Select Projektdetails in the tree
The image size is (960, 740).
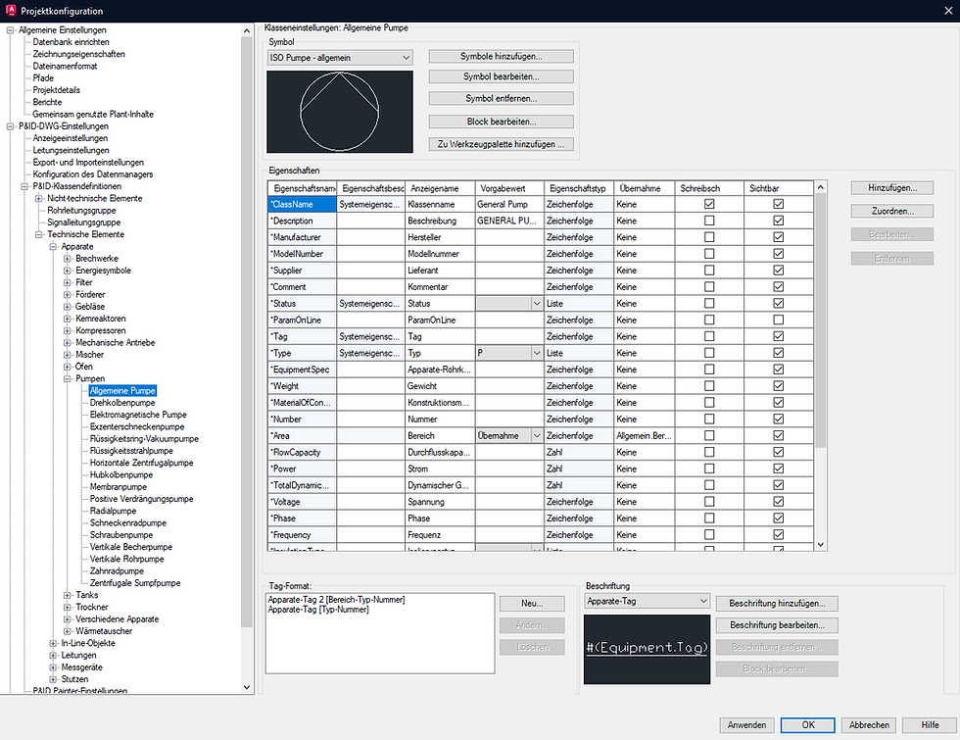[x=57, y=90]
